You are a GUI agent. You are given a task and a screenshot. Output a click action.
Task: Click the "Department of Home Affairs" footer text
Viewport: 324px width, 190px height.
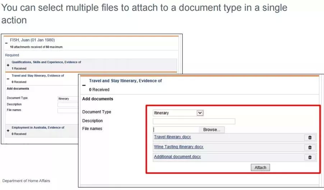[x=26, y=181]
